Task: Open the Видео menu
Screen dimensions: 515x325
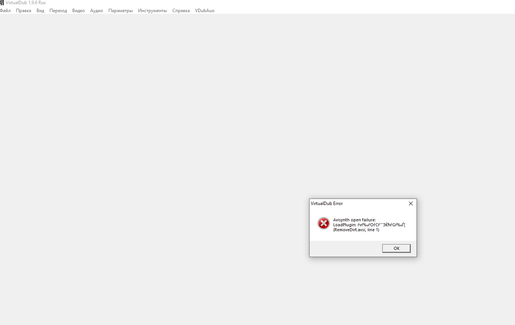Action: coord(78,11)
